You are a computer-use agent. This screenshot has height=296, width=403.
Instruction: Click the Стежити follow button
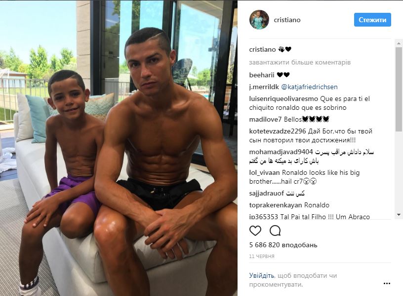tap(372, 20)
